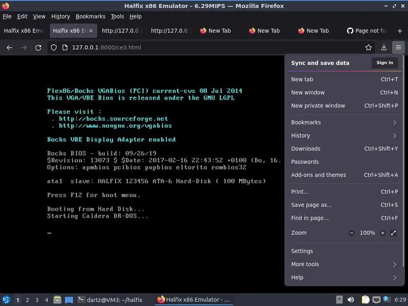Select New window in the menu

point(345,92)
